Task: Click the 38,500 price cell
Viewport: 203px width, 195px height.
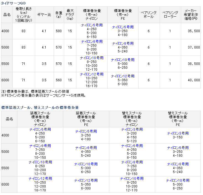Action: pos(194,64)
